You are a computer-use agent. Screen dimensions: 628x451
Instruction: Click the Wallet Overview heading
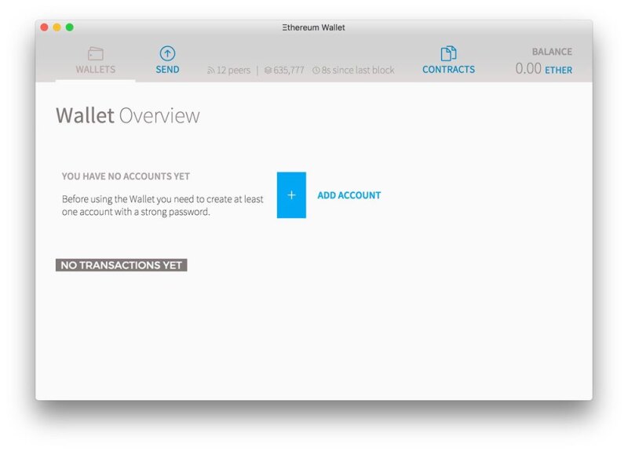(127, 115)
